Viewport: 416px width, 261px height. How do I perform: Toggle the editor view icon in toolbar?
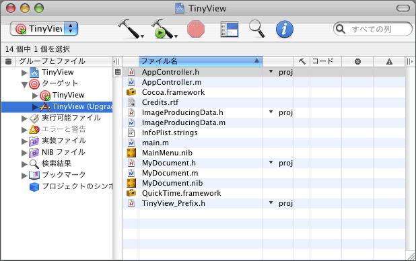coord(230,29)
